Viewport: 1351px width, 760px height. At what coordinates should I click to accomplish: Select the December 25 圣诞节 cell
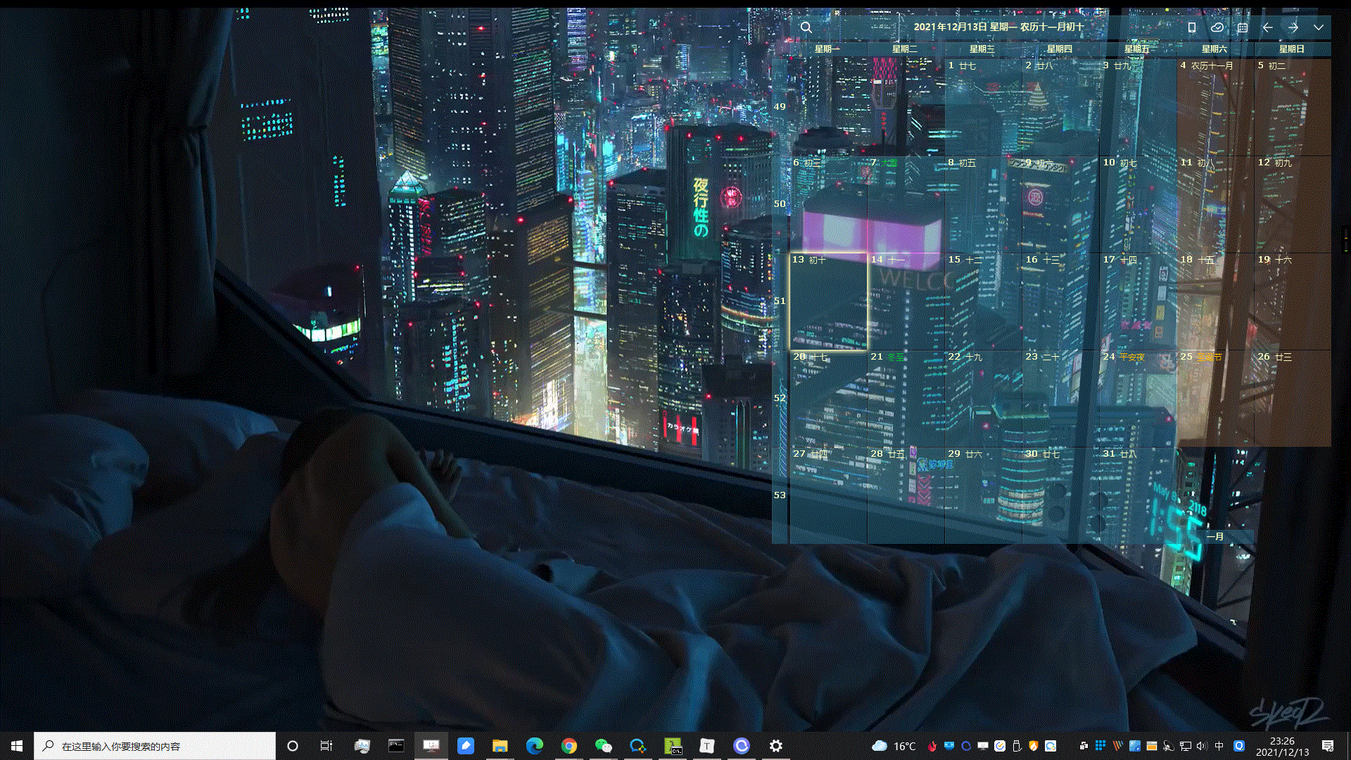point(1215,398)
